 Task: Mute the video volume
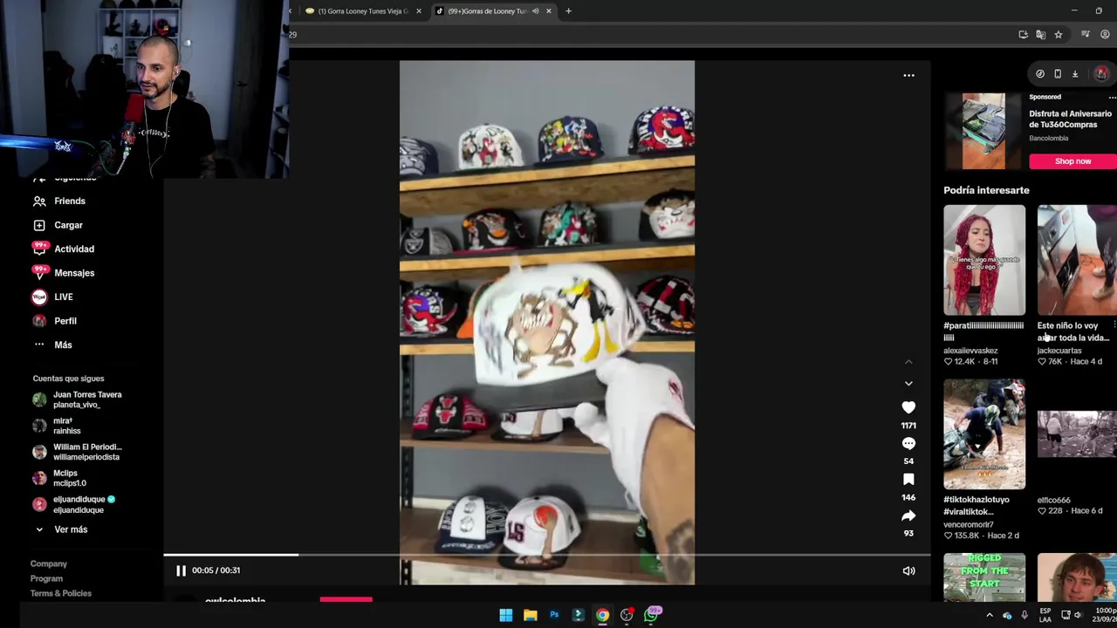coord(908,570)
